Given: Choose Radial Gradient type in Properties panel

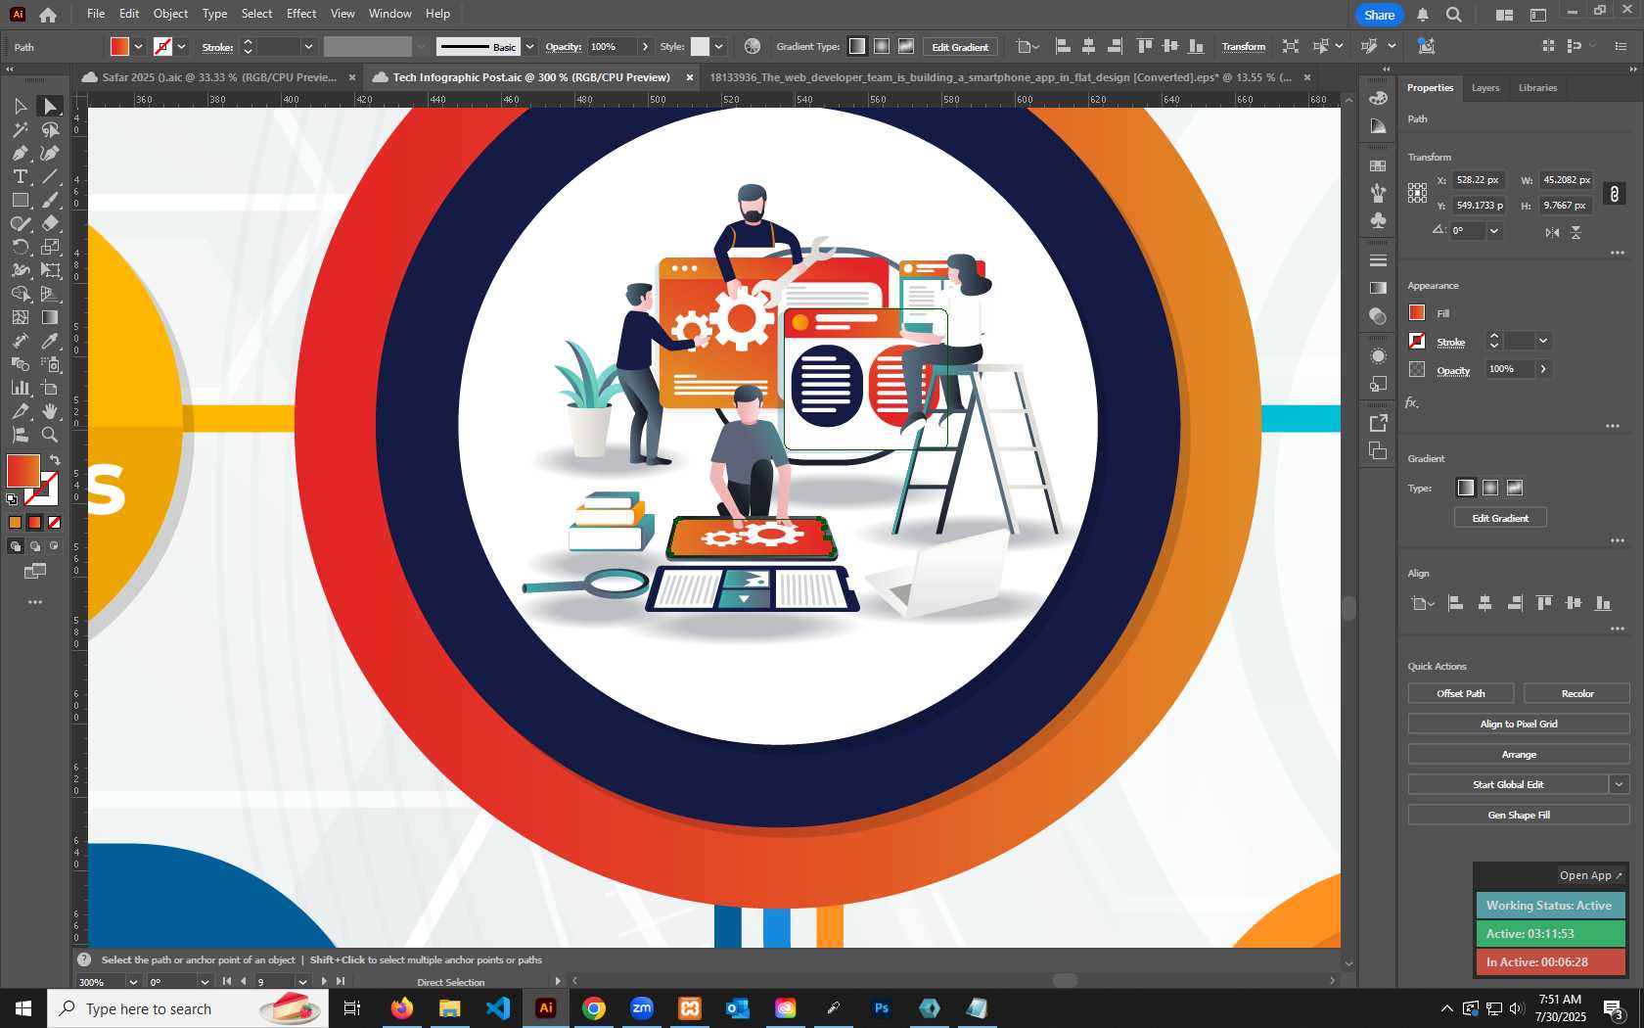Looking at the screenshot, I should point(1490,488).
